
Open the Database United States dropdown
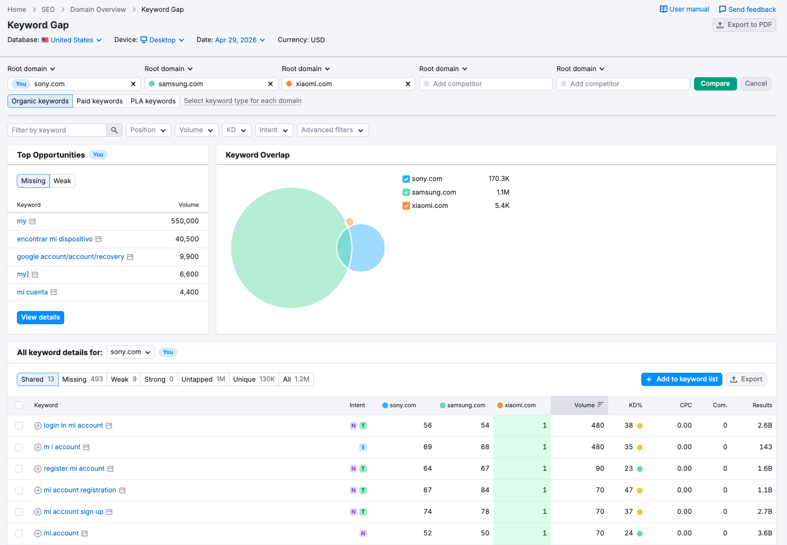[x=72, y=40]
